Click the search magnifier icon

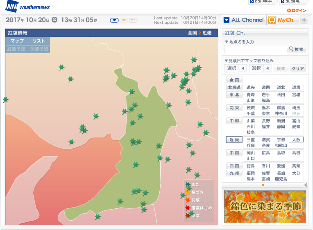[x=291, y=49]
